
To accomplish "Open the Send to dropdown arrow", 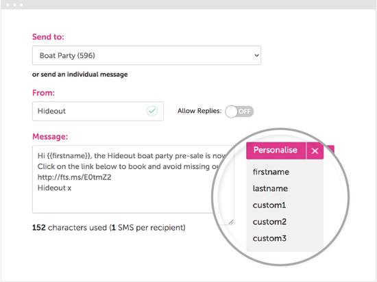I will click(256, 55).
